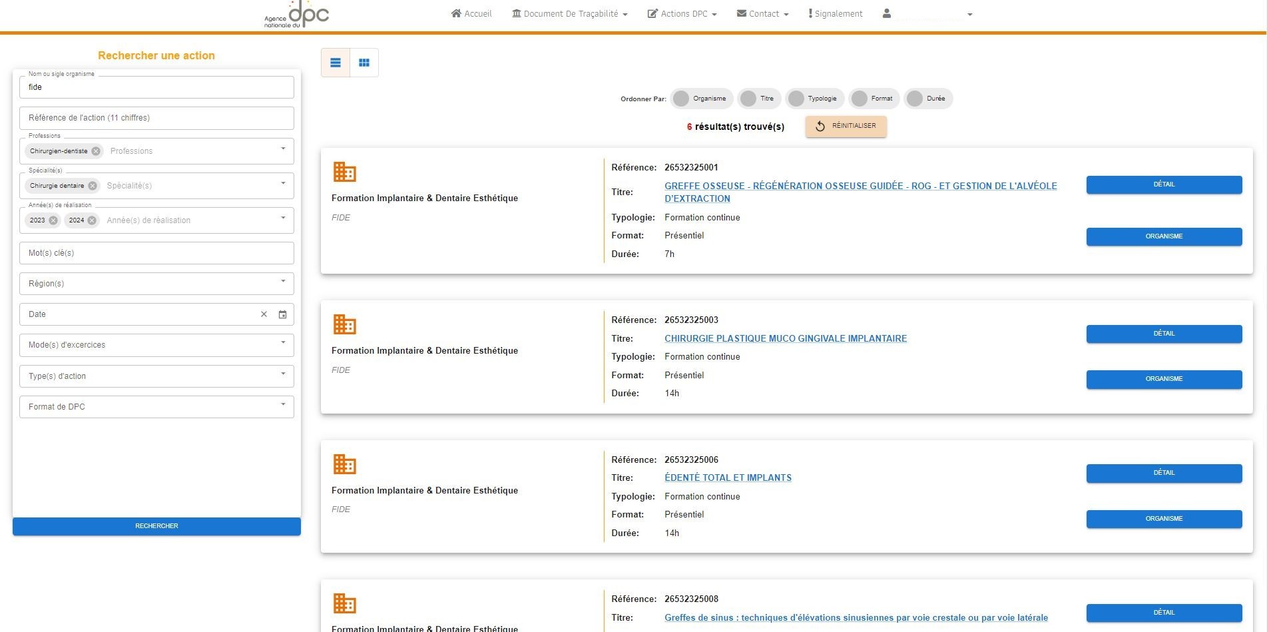Switch to list view layout

coord(336,63)
